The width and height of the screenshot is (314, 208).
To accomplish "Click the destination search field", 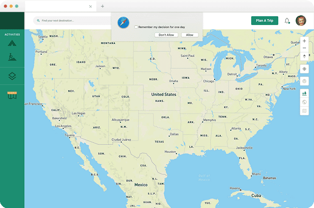I will [72, 20].
